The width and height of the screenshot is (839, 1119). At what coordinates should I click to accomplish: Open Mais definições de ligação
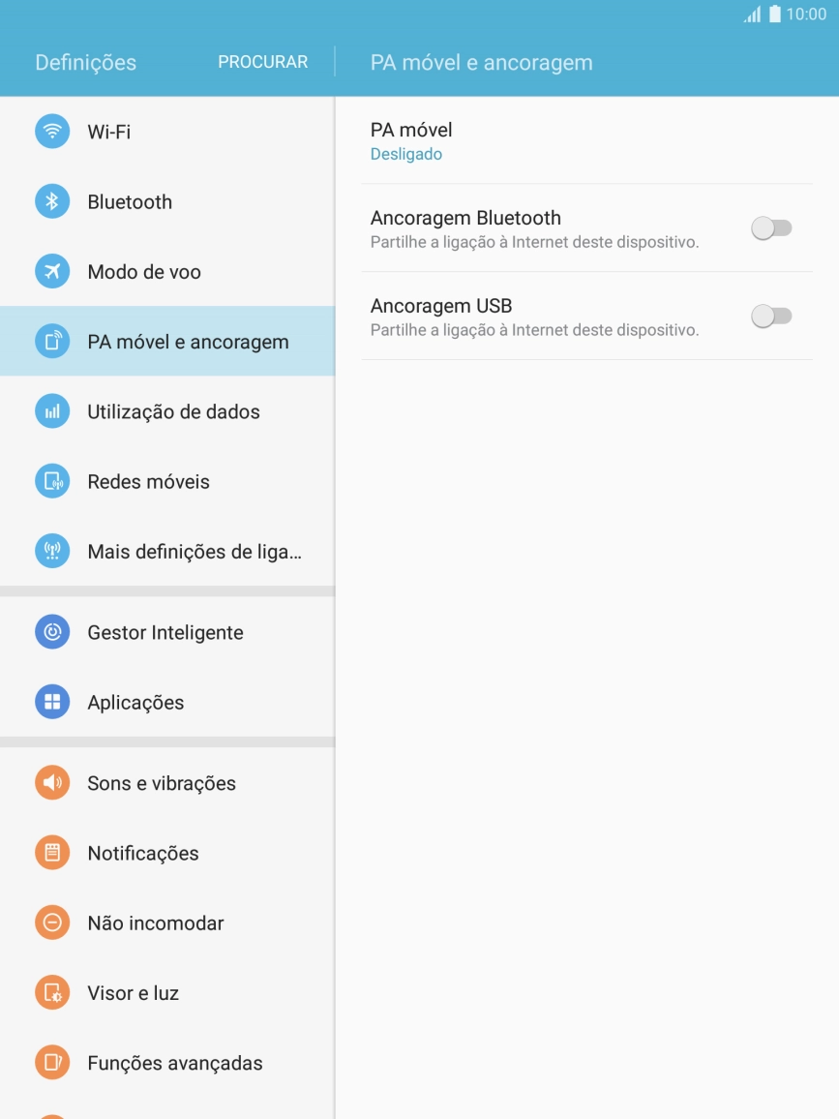click(167, 551)
